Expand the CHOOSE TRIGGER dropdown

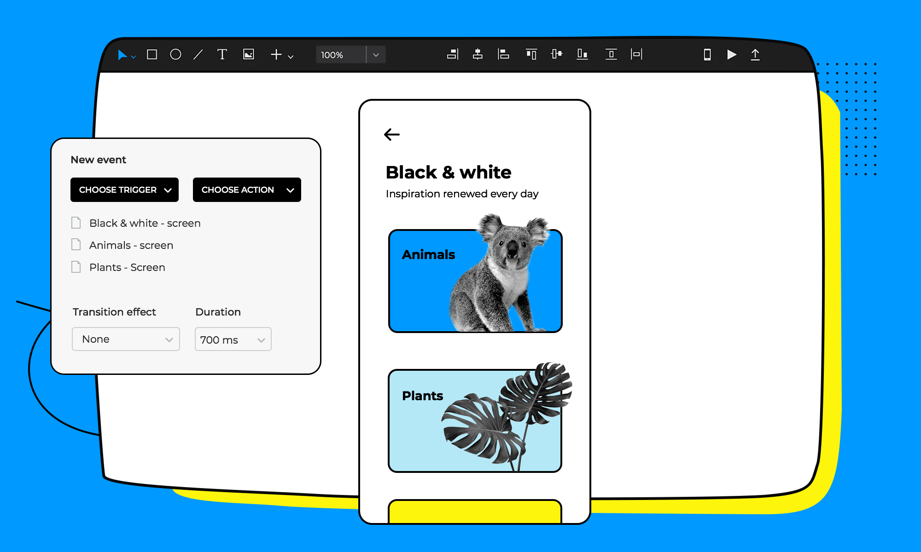pyautogui.click(x=124, y=190)
